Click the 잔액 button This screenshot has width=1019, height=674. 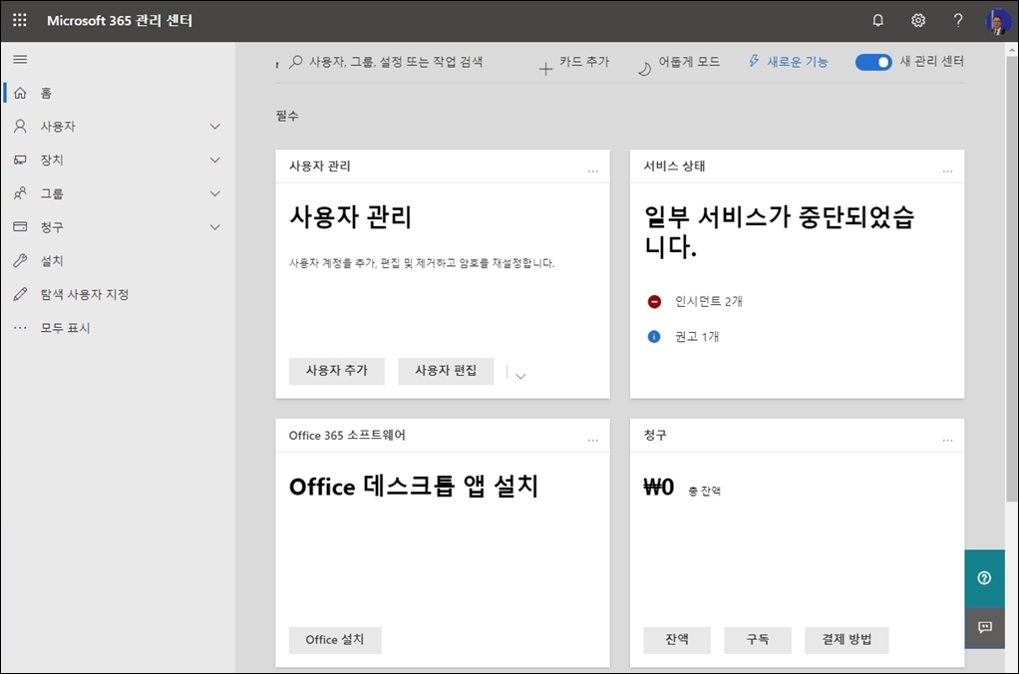(677, 639)
